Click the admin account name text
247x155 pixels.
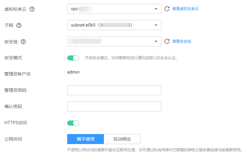(73, 72)
